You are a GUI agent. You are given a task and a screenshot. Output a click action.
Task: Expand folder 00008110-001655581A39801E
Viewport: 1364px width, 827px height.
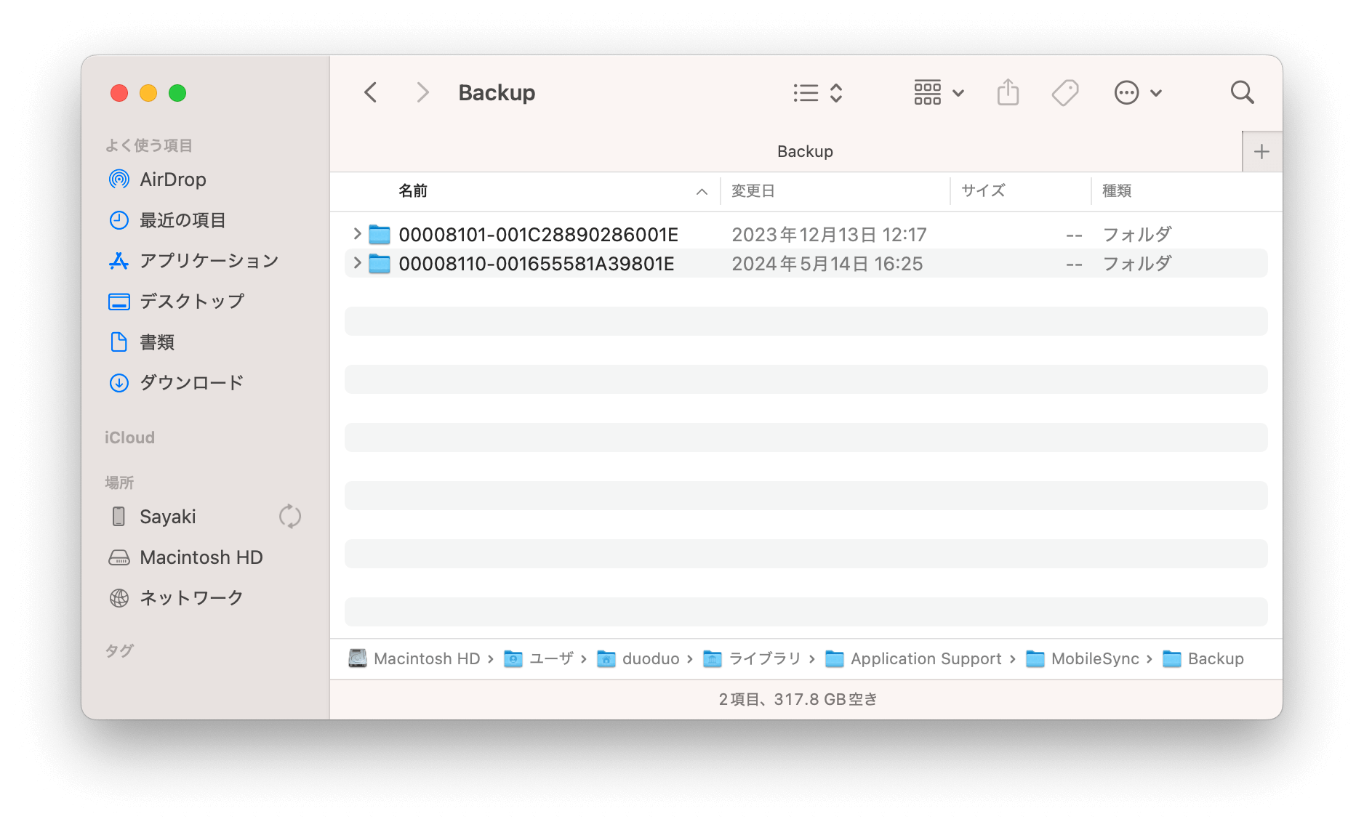point(357,262)
